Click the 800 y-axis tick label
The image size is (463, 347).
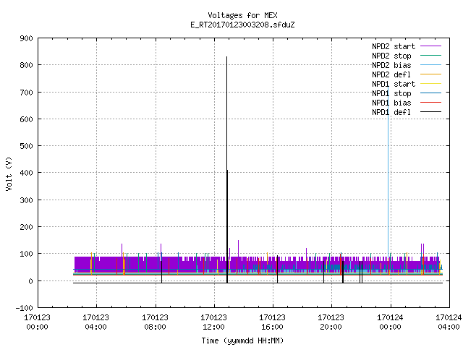pos(26,65)
